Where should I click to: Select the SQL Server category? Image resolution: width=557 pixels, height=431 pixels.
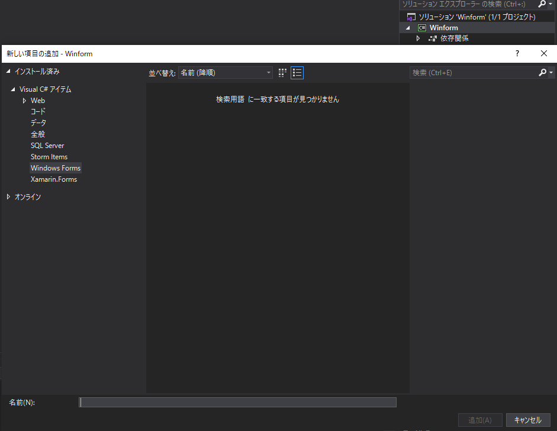[47, 145]
